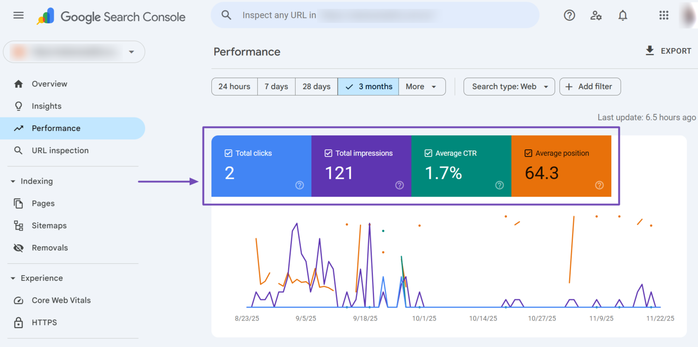
Task: Toggle the Average position checkbox
Action: point(528,153)
